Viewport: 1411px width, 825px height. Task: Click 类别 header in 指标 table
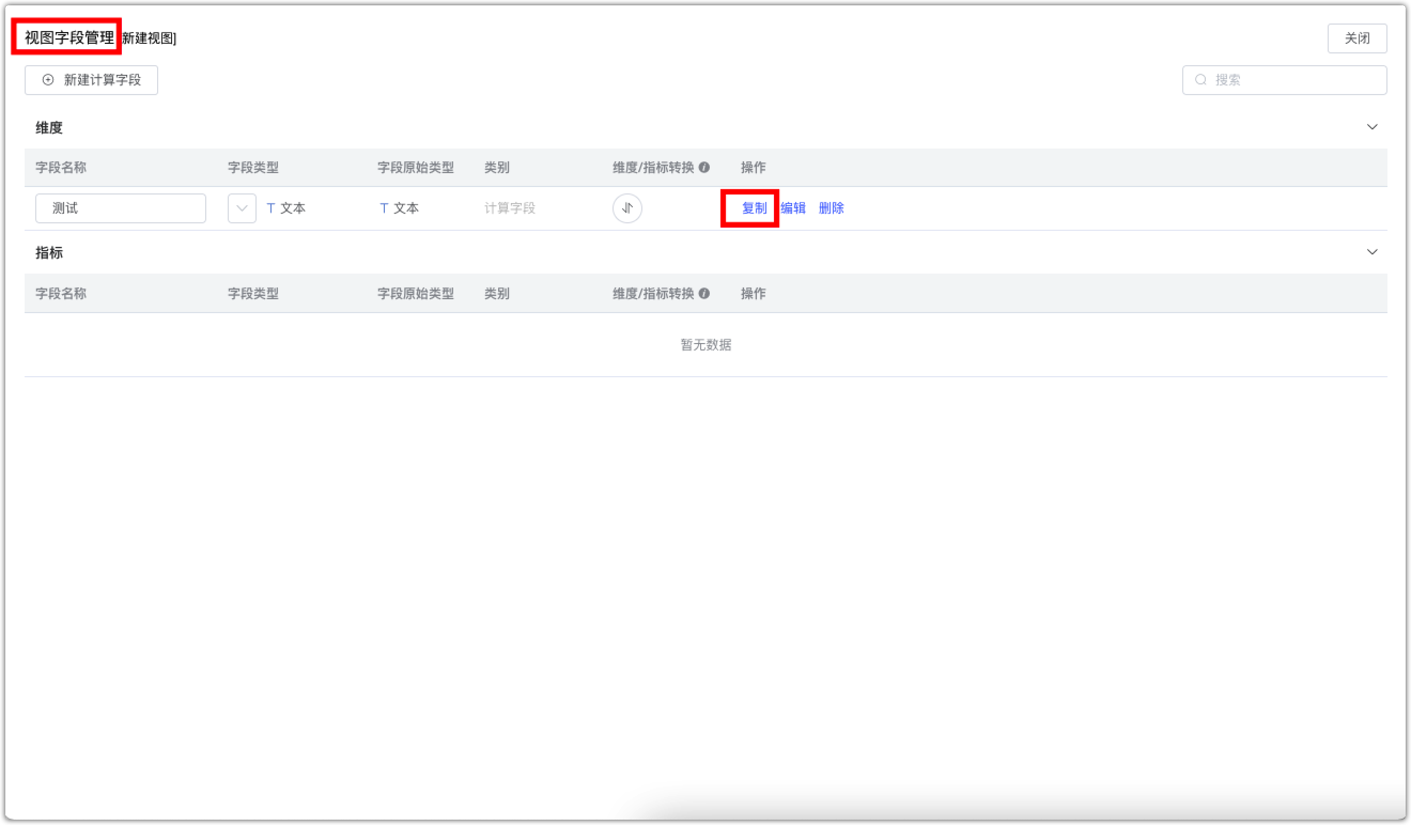(x=497, y=293)
